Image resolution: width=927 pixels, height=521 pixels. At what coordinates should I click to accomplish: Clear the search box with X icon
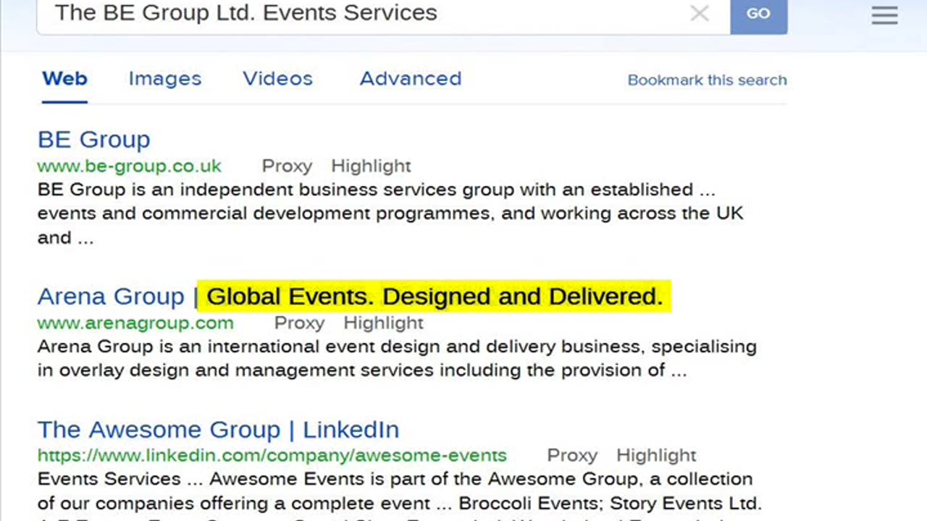pos(699,13)
